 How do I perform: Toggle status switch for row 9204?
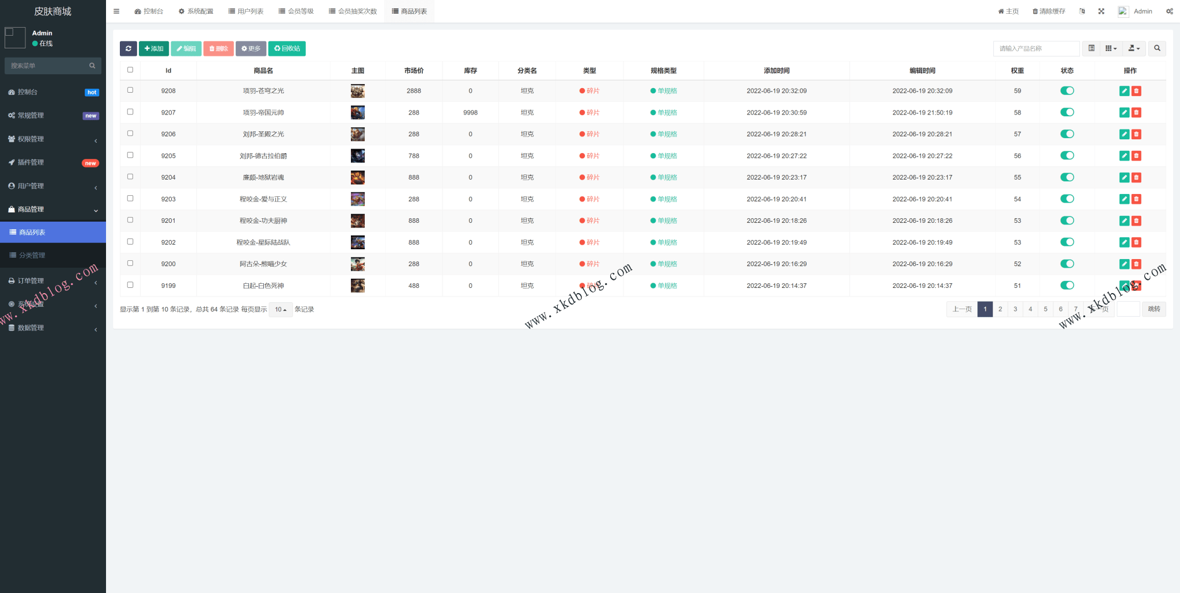click(1067, 177)
